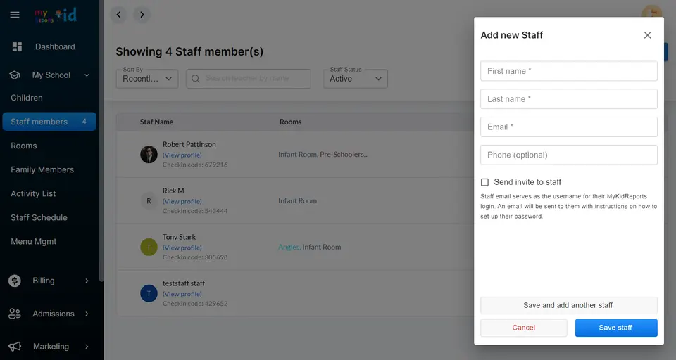The image size is (676, 360).
Task: Click the Marketing megaphone icon
Action: [x=15, y=346]
